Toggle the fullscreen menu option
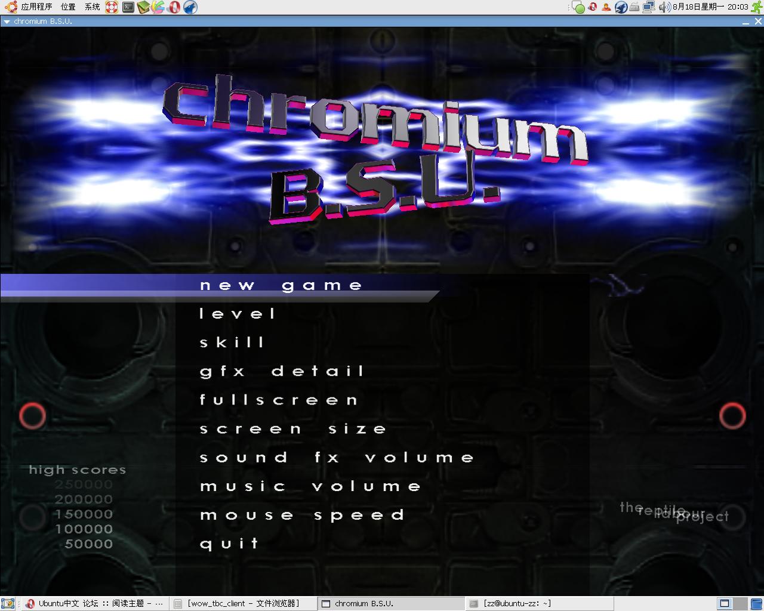764x611 pixels. pyautogui.click(x=279, y=400)
